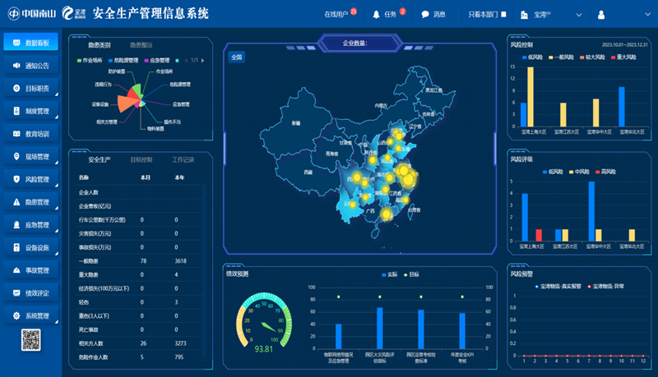The image size is (658, 377).
Task: Click the 全国 map button
Action: tap(237, 57)
